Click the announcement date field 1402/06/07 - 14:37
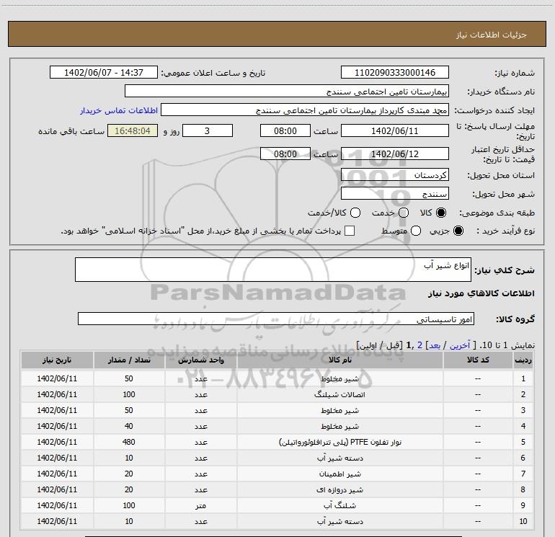This screenshot has width=555, height=537. pos(103,73)
